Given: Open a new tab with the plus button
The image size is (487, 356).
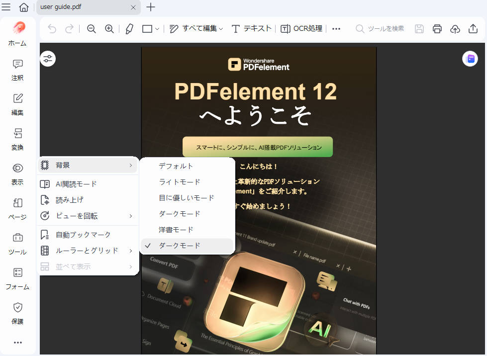Looking at the screenshot, I should (x=150, y=7).
